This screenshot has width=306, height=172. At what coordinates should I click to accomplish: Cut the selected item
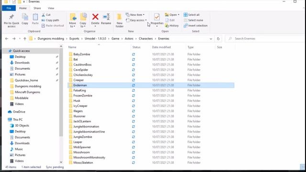[46, 15]
